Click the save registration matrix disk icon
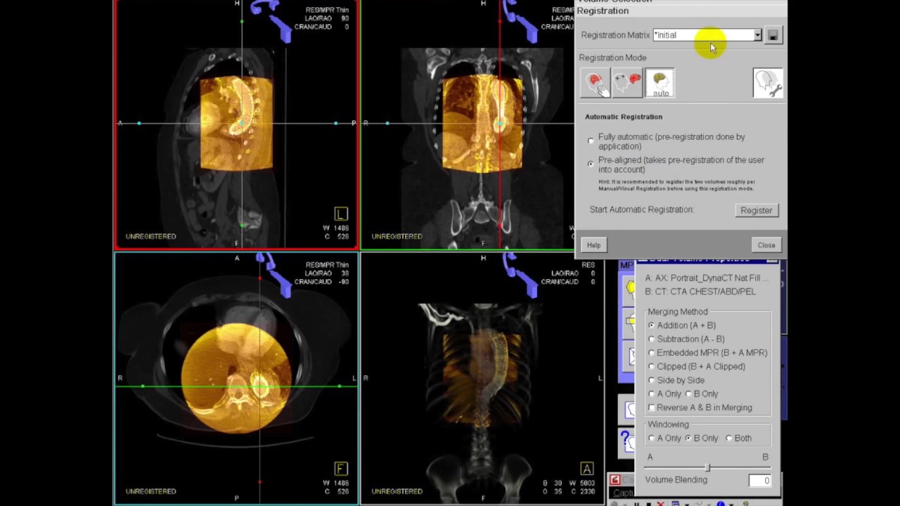Screen dimensions: 900x506 pos(773,35)
